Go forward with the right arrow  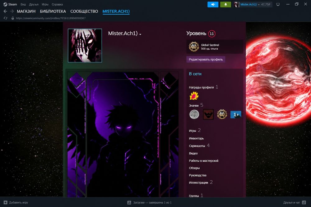pyautogui.click(x=12, y=11)
